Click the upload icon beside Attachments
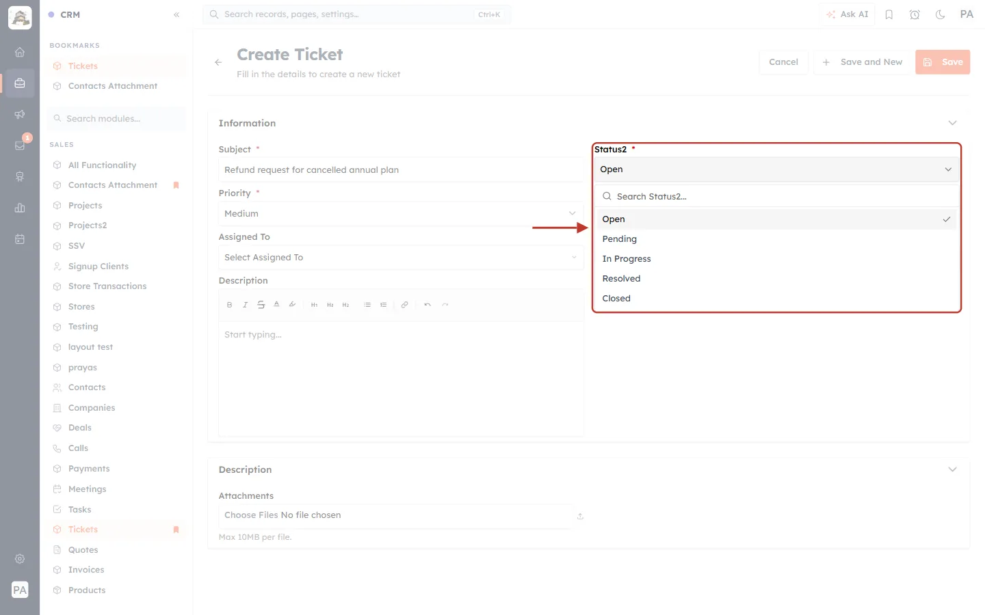This screenshot has height=615, width=985. [580, 516]
